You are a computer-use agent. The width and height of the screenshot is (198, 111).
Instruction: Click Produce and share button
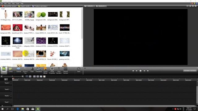tap(40, 6)
